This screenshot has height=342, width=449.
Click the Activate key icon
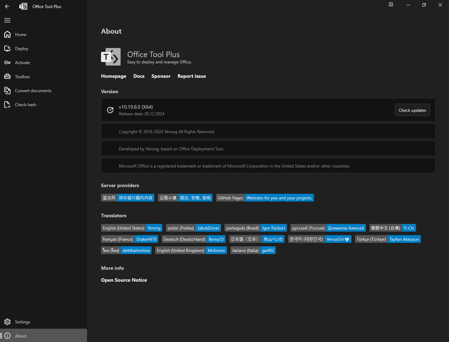coord(7,62)
